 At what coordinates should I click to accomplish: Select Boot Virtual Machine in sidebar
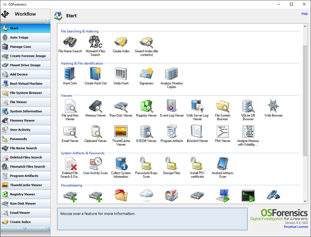coord(25,84)
